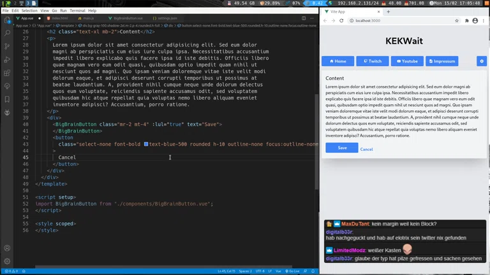Click the Cancel link on the webpage
The image size is (490, 275).
(366, 150)
